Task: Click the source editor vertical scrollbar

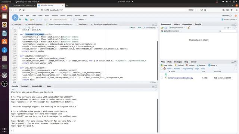Action: point(158,60)
